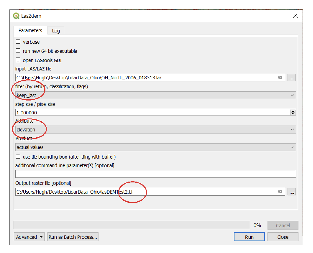Screen dimensions: 313x253
Task: Switch to the Log tab
Action: click(x=56, y=31)
